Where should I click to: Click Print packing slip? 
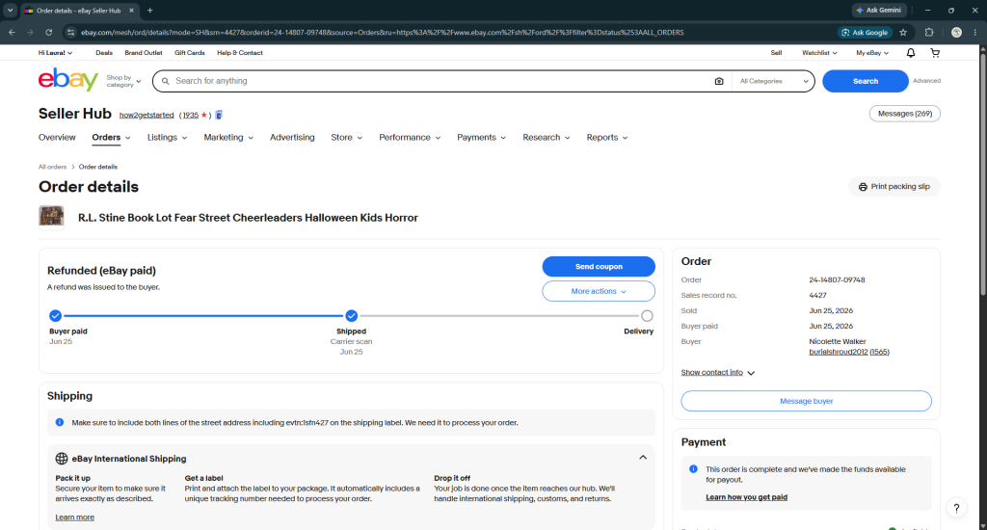click(894, 187)
